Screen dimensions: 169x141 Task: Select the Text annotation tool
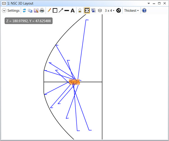point(73,11)
